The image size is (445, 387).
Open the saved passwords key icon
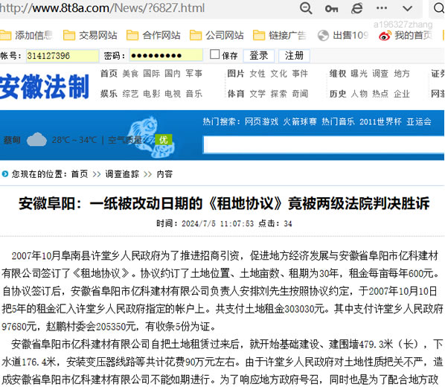[331, 9]
